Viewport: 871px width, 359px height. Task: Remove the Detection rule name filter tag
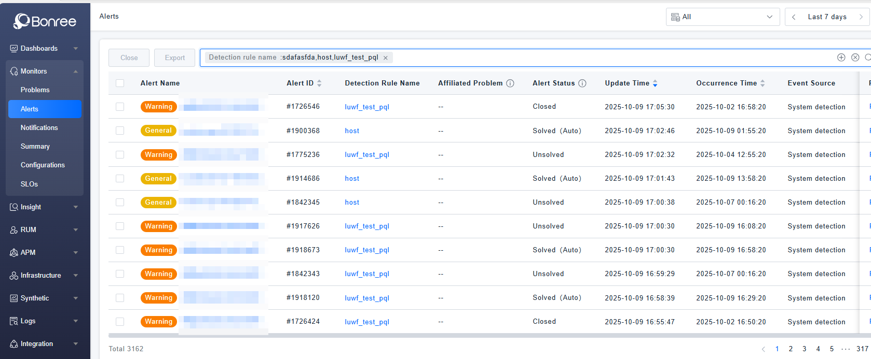[x=385, y=58]
